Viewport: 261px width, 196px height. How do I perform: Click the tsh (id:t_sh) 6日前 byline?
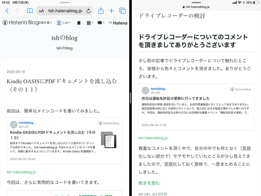click(x=153, y=194)
